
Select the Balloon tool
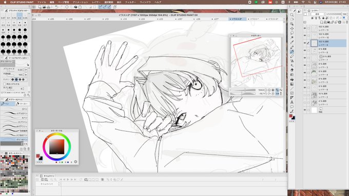click(292, 107)
